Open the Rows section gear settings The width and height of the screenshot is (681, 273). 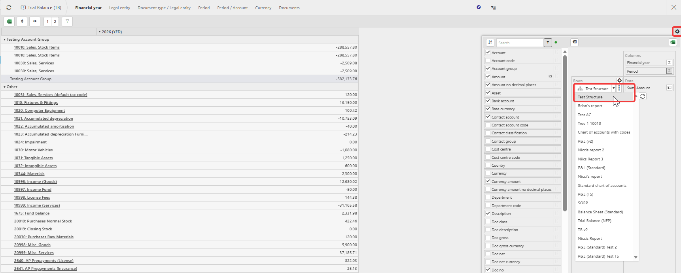point(620,80)
